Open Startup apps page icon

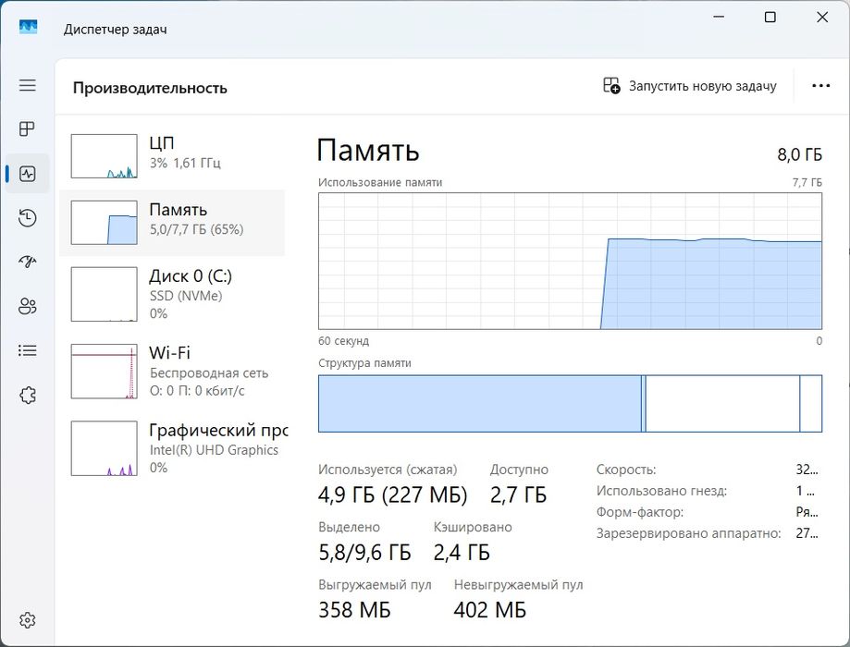[x=27, y=262]
